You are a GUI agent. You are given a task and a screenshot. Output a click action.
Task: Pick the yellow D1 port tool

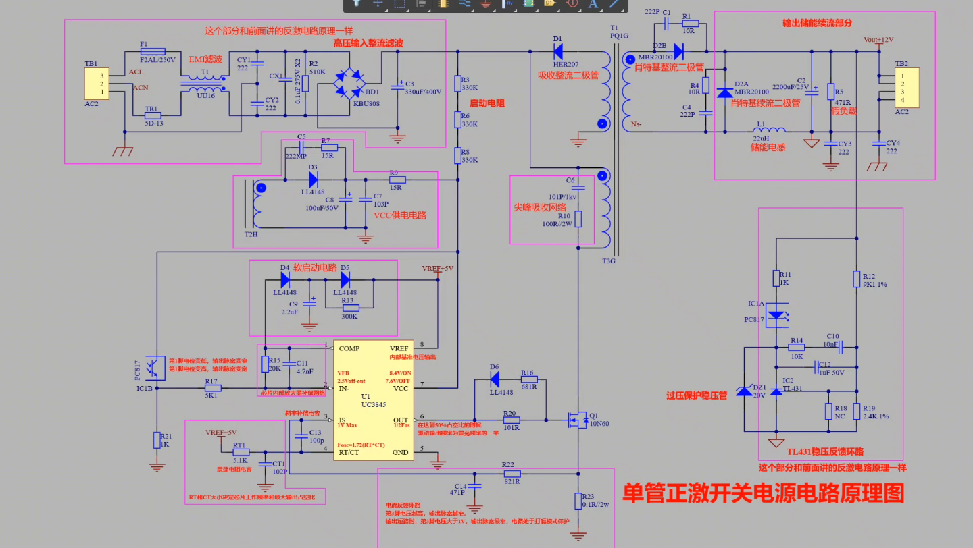coord(549,3)
